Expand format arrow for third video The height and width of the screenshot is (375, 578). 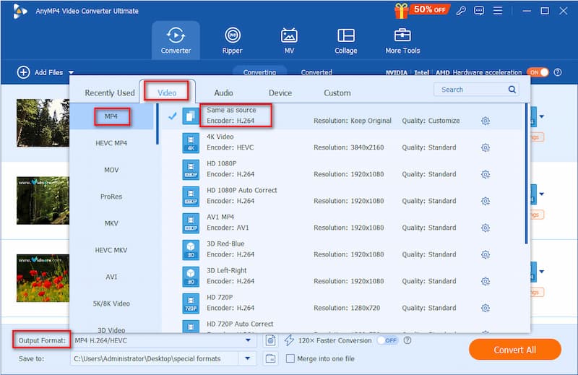541,272
